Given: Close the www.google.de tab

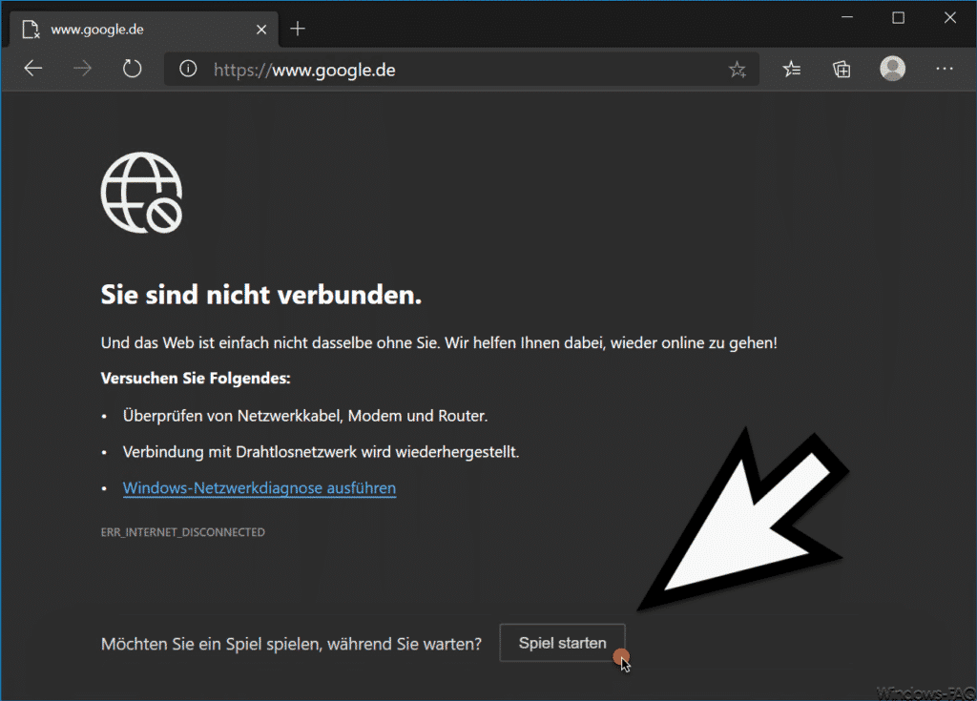Looking at the screenshot, I should [261, 30].
